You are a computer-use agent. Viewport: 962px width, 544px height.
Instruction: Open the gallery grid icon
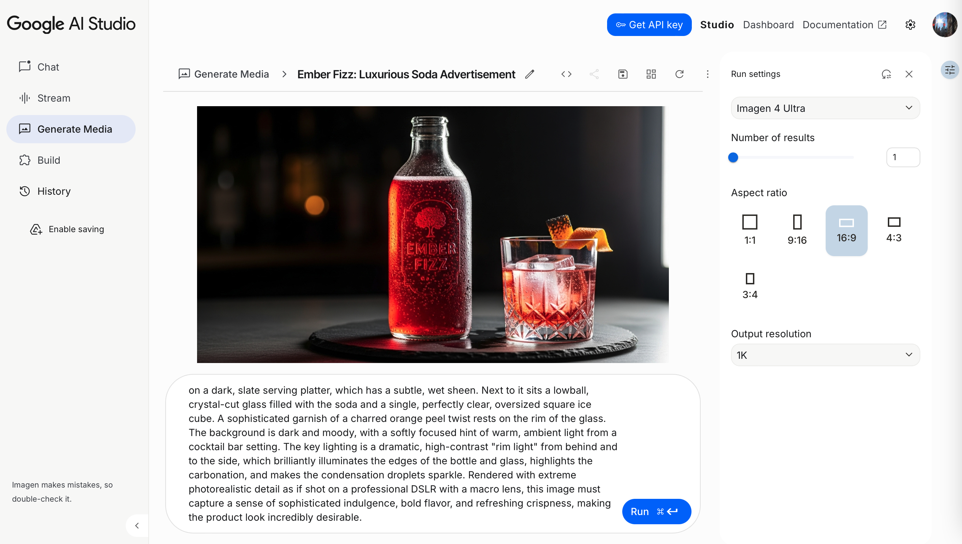(x=651, y=74)
